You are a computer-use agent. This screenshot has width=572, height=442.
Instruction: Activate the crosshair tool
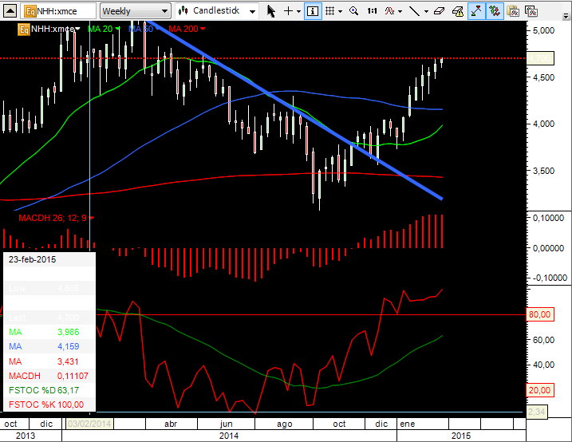(288, 11)
